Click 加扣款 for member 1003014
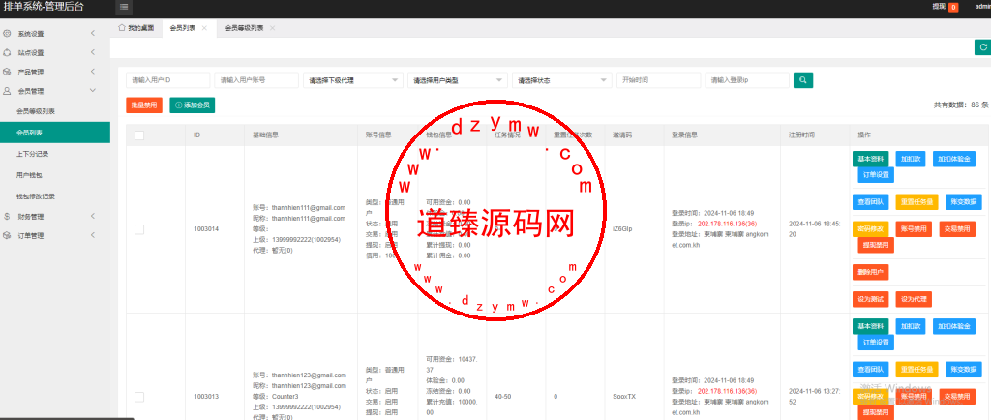Image resolution: width=991 pixels, height=420 pixels. (x=911, y=159)
